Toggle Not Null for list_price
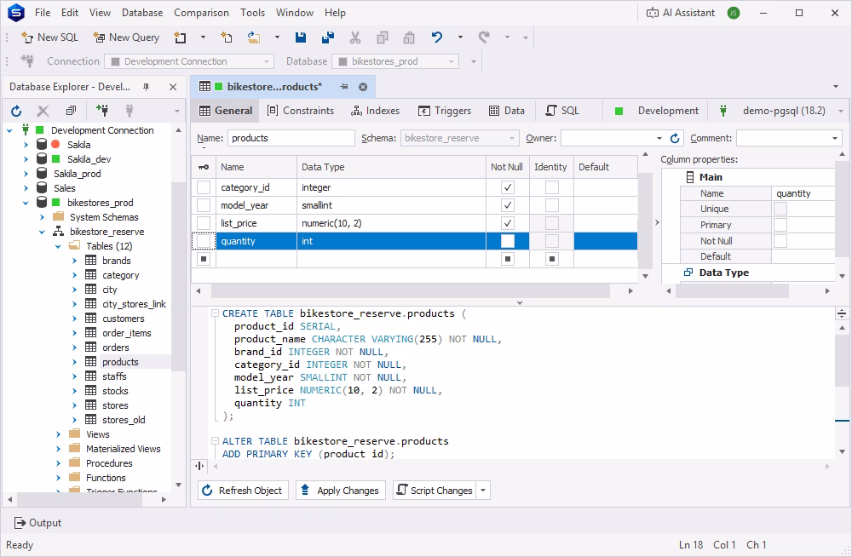The image size is (852, 557). (508, 223)
